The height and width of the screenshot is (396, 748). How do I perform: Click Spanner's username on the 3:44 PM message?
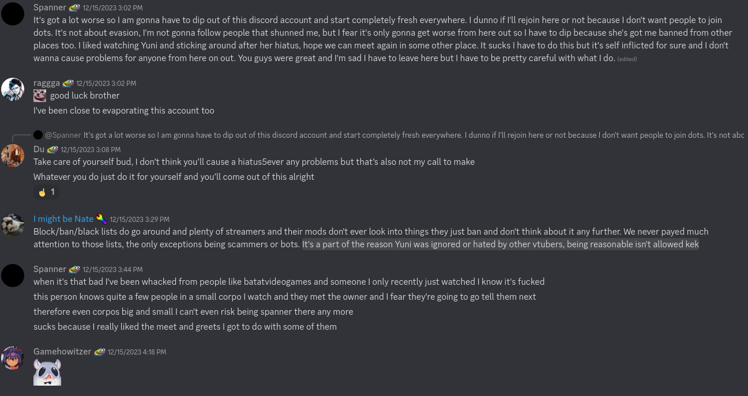click(x=50, y=269)
